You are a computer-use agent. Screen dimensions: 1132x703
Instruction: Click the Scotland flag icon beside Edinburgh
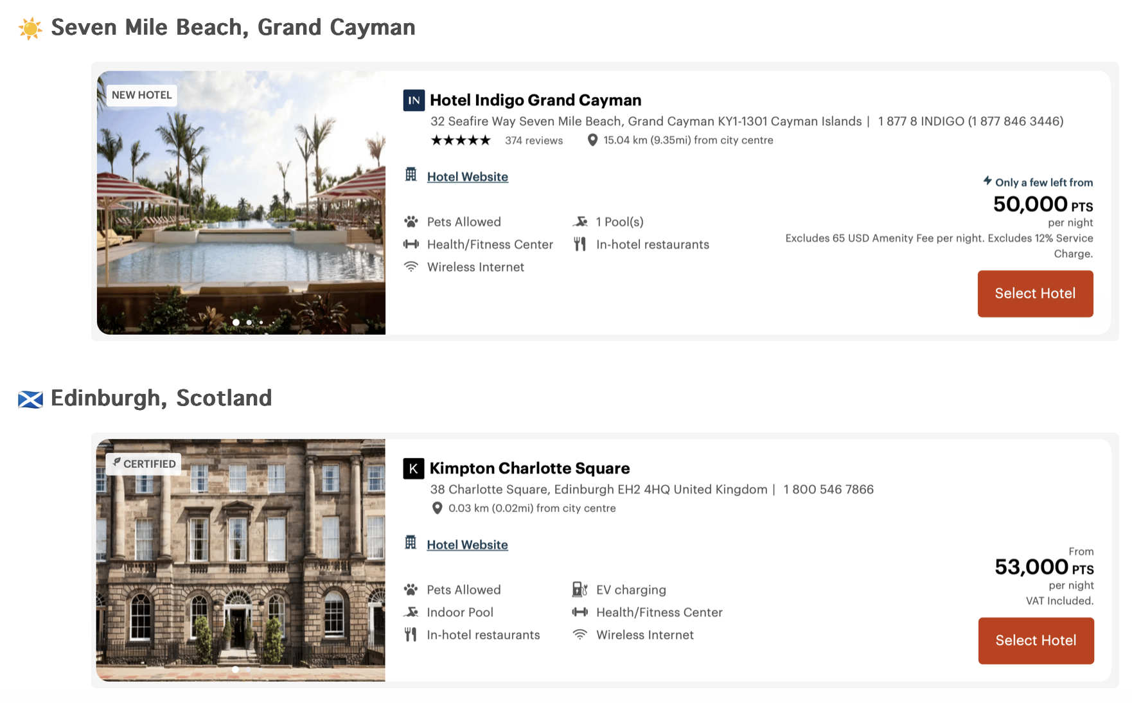[30, 400]
